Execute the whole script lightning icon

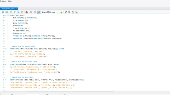pyautogui.click(x=11, y=12)
